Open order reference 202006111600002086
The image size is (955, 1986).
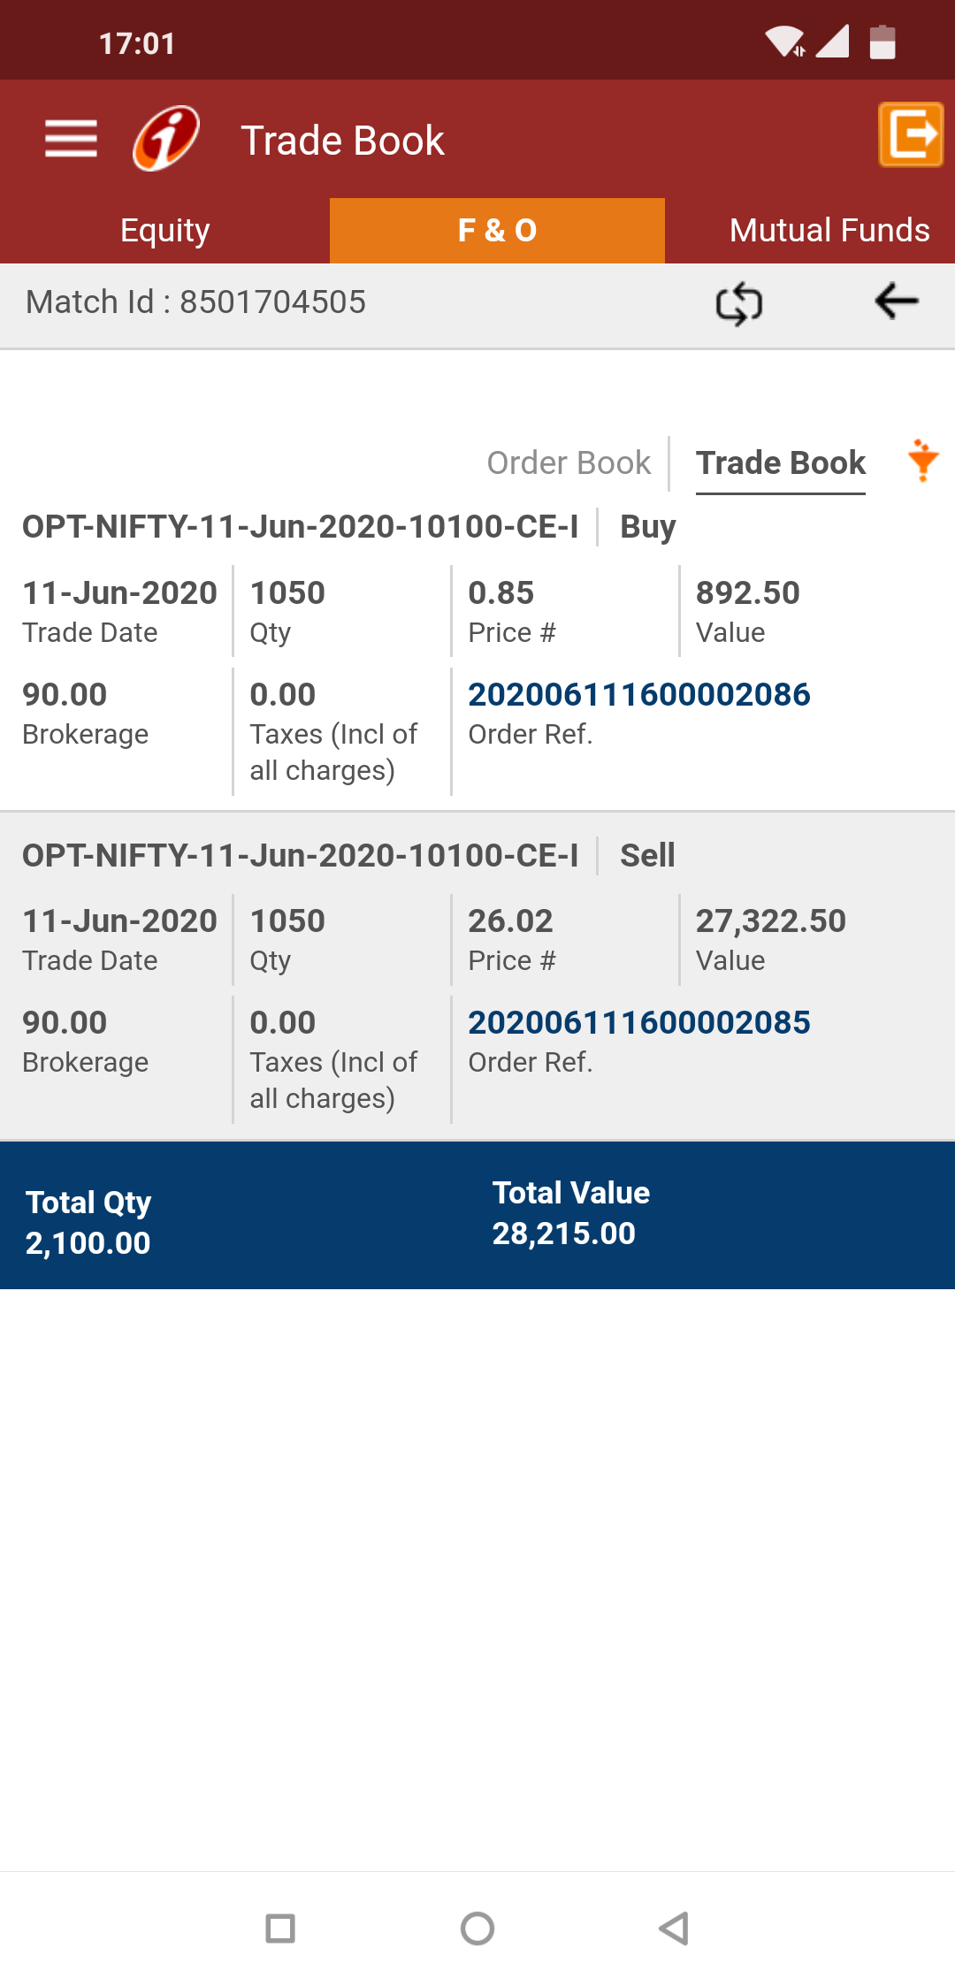[x=638, y=695]
